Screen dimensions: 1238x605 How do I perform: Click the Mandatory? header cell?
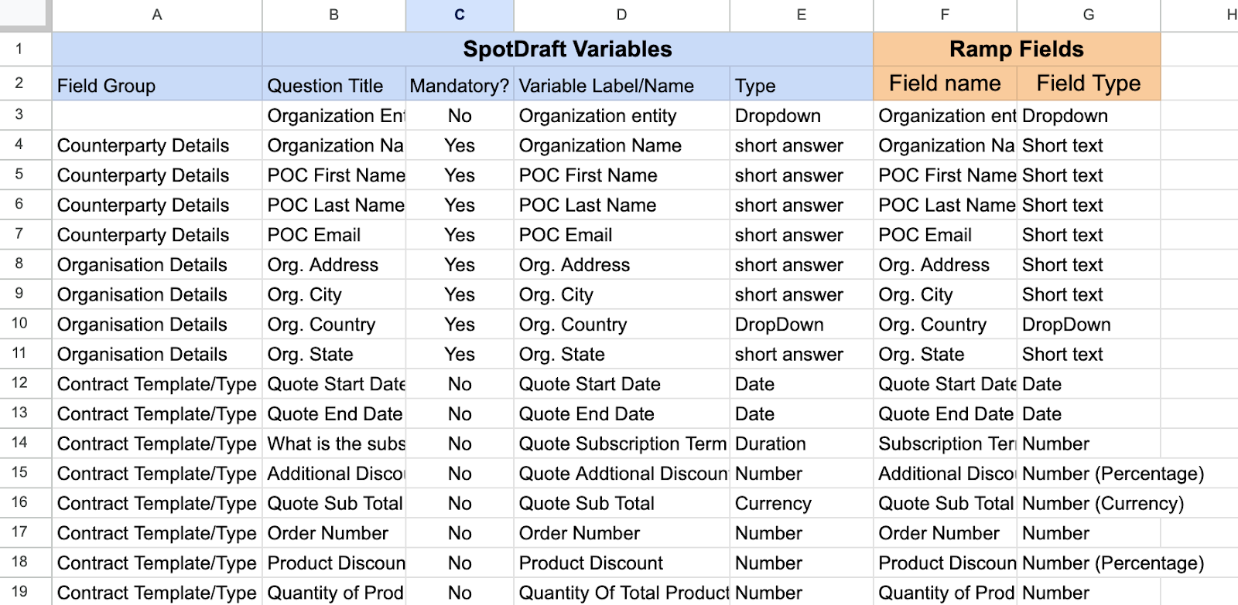(x=459, y=86)
